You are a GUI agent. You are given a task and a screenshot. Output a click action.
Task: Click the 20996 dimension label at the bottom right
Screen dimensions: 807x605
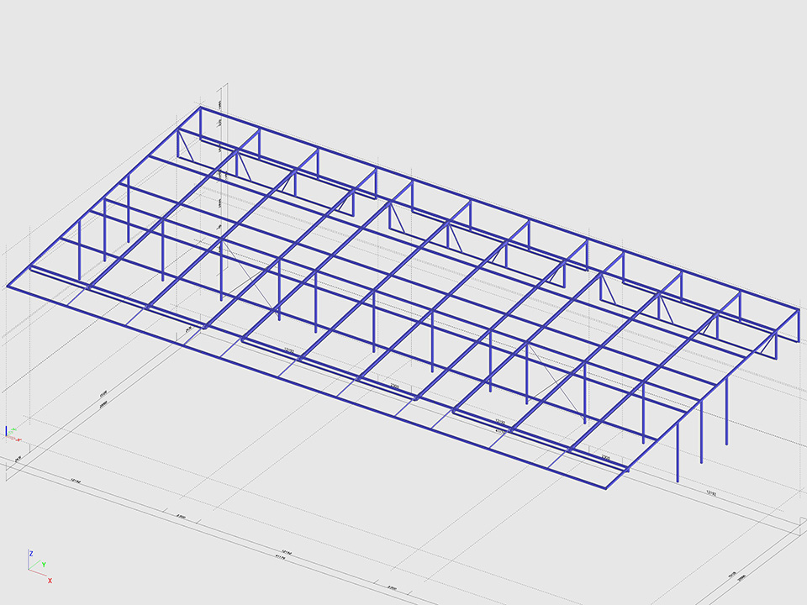[741, 579]
